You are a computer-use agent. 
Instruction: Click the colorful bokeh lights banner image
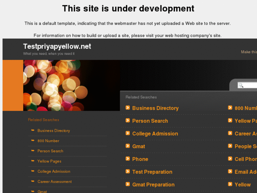tap(71, 85)
